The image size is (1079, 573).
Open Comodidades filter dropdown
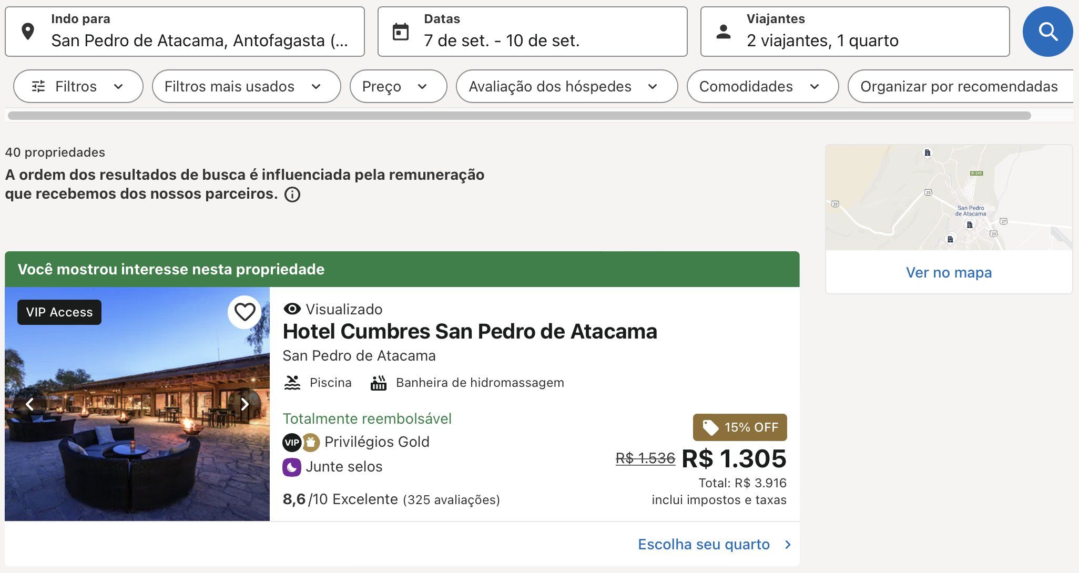(x=762, y=86)
